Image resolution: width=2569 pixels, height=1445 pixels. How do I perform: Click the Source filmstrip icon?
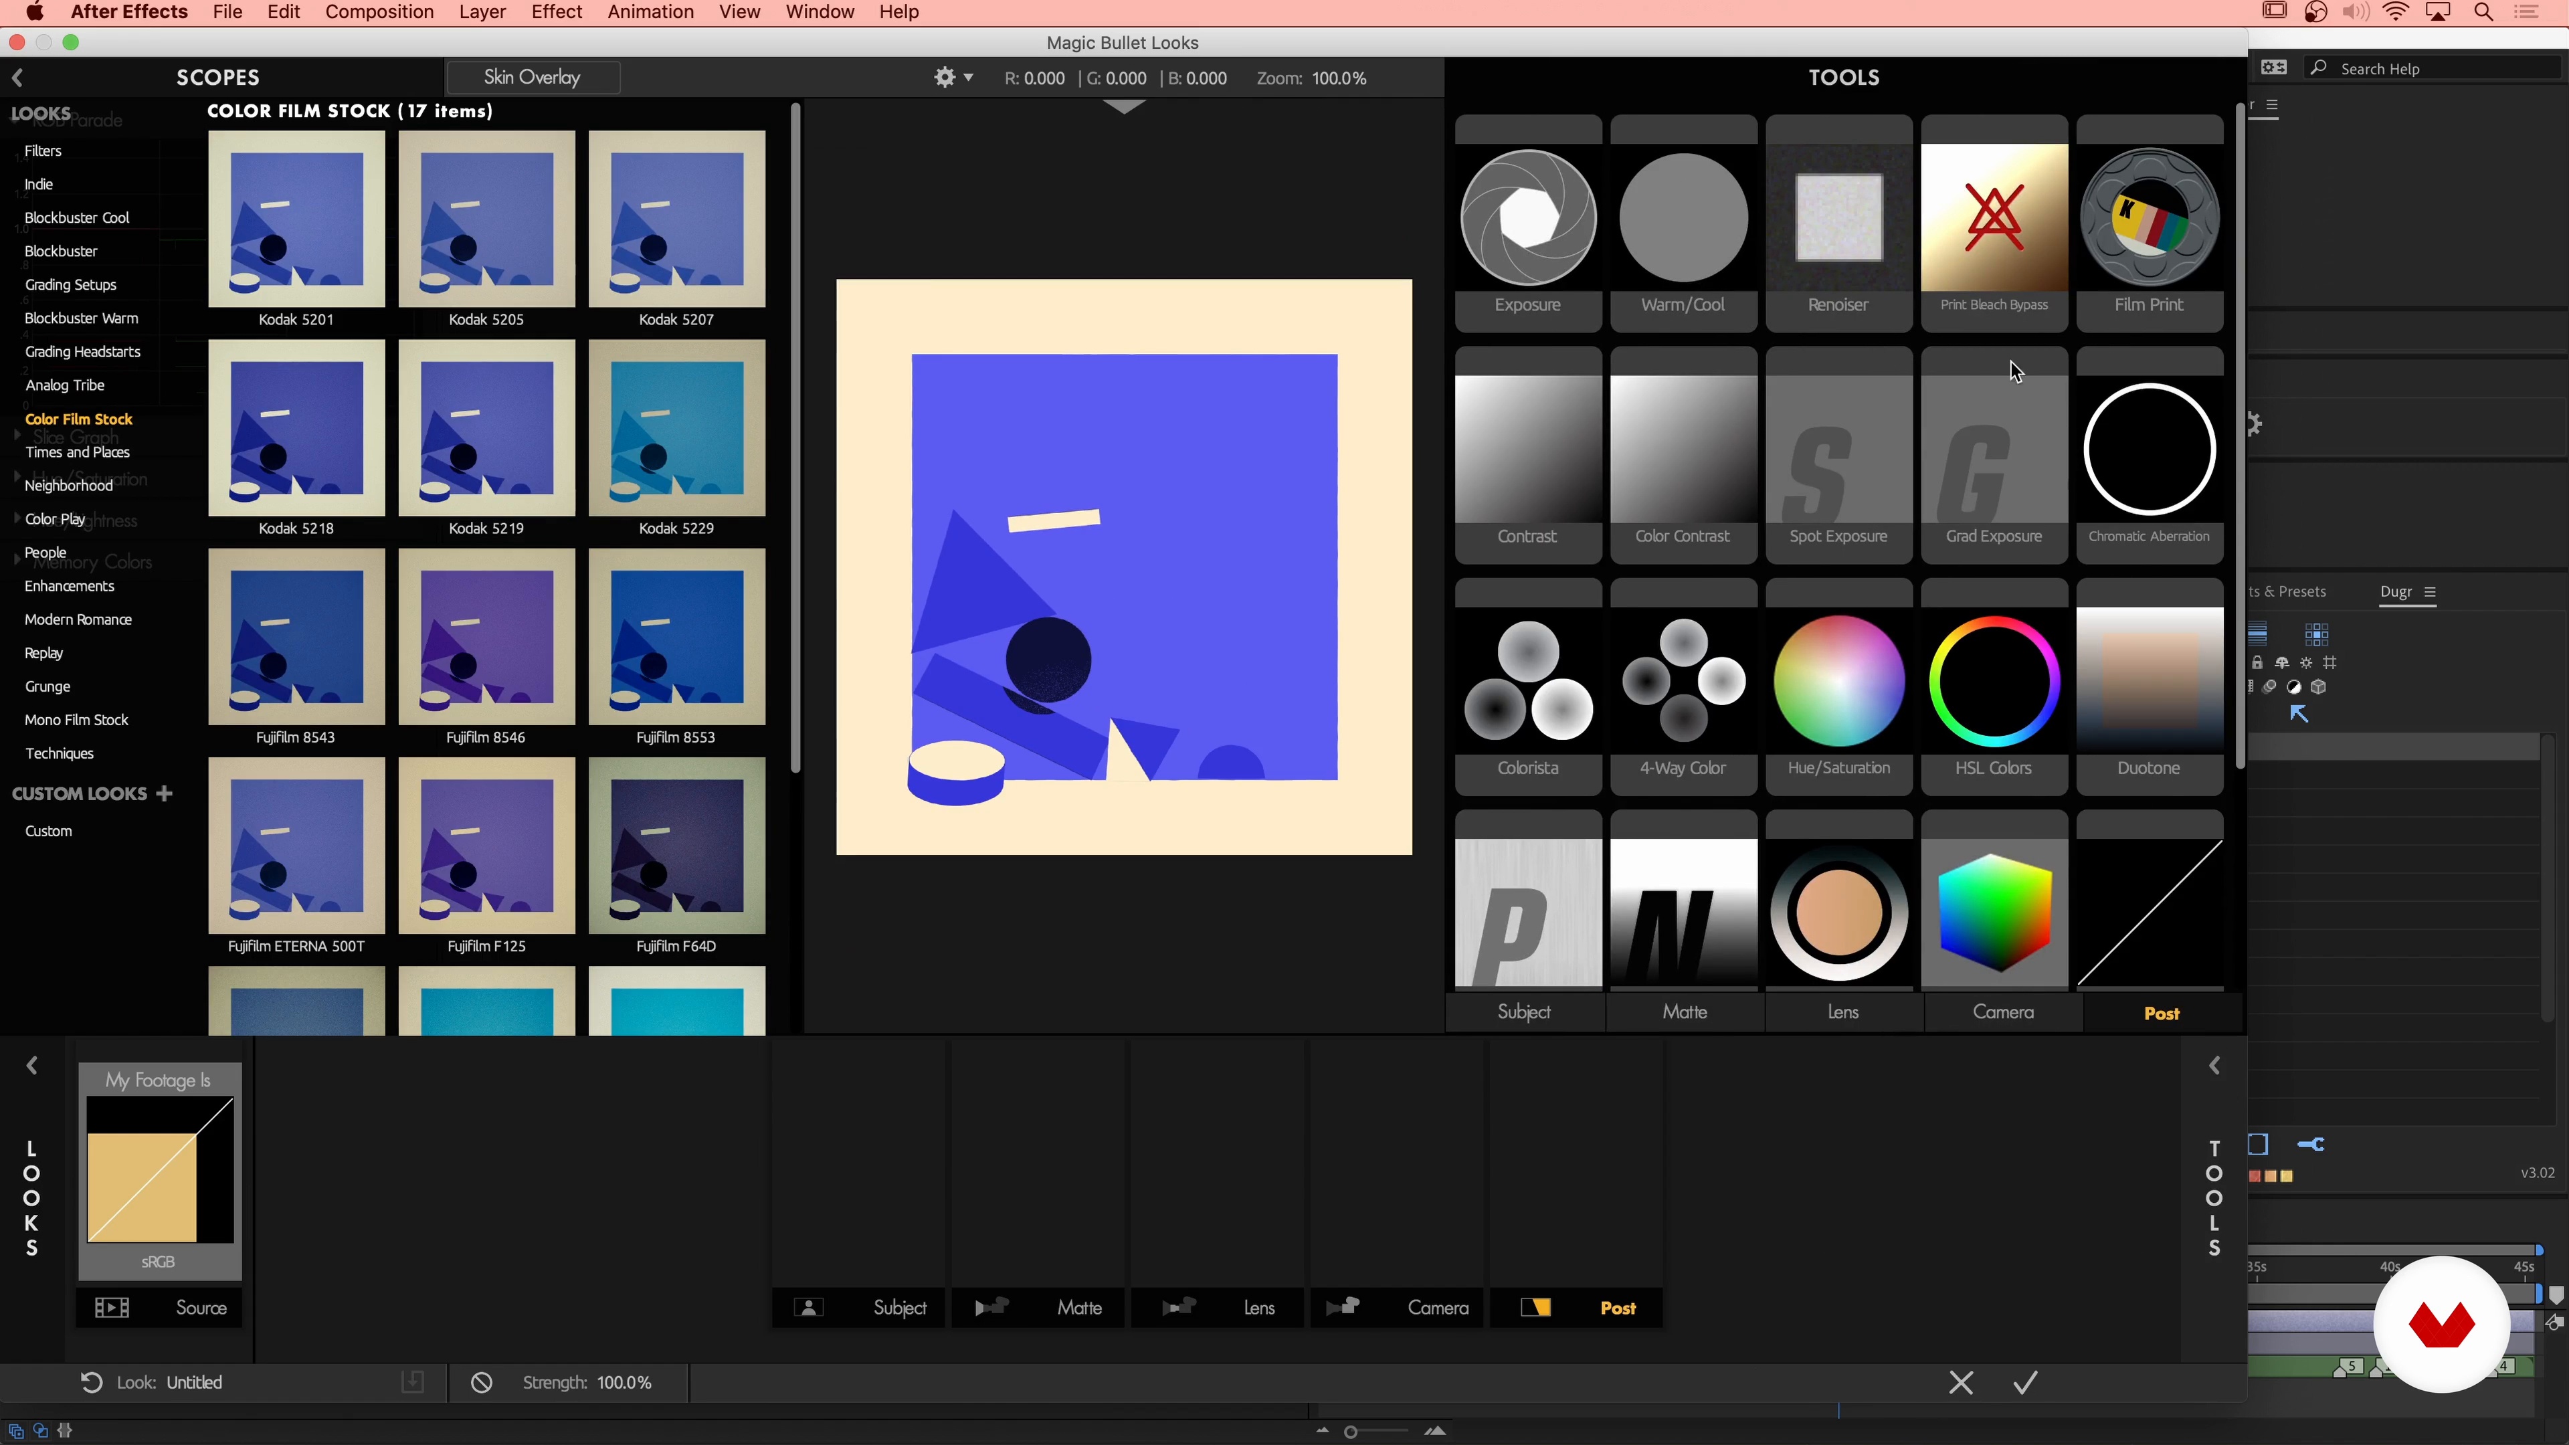point(112,1307)
